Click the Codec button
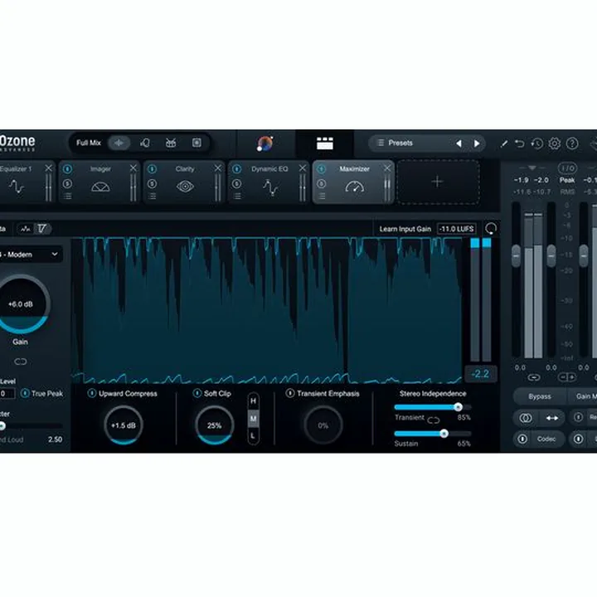 click(x=546, y=439)
